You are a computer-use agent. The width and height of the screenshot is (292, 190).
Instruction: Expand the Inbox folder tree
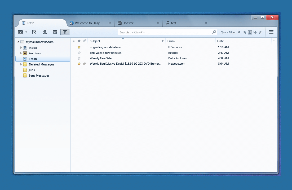click(21, 48)
